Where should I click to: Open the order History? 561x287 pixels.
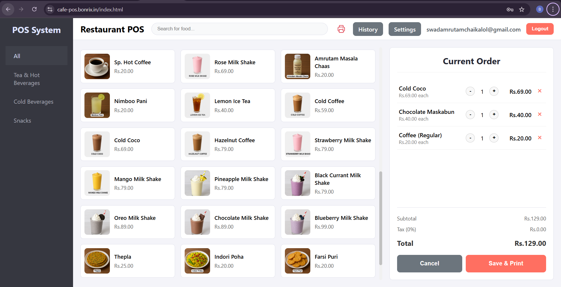click(x=368, y=29)
